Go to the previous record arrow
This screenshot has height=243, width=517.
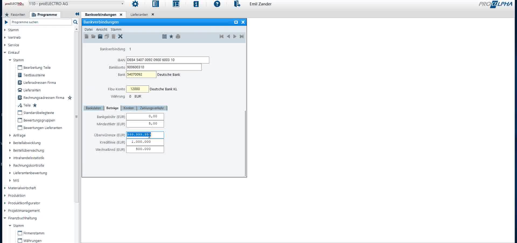(x=228, y=36)
